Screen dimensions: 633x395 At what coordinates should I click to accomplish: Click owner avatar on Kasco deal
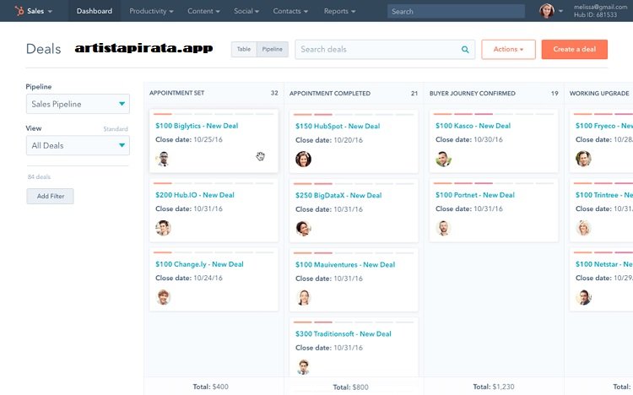pyautogui.click(x=443, y=159)
